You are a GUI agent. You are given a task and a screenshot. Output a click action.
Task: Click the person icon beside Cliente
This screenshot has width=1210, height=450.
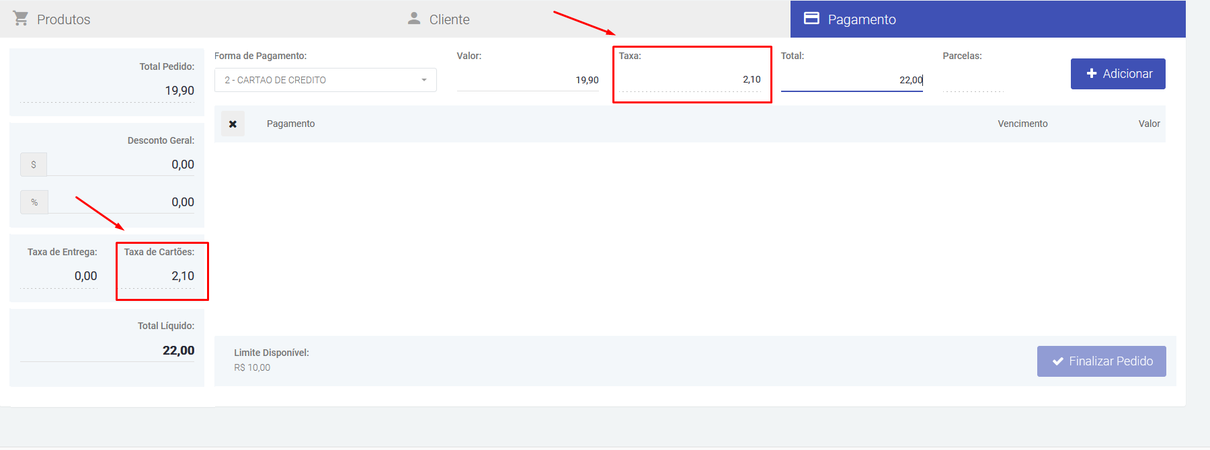(x=414, y=19)
